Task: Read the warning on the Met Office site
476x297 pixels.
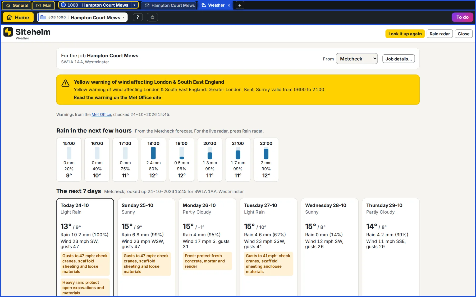Action: 117,97
